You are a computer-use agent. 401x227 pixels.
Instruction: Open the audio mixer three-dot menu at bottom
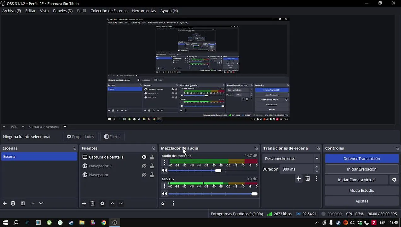[173, 203]
